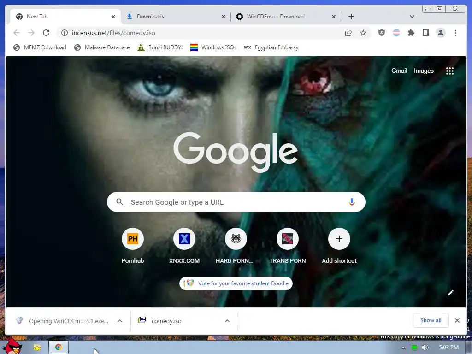The height and width of the screenshot is (354, 472).
Task: Open Windows ISOs bookmark
Action: (x=213, y=47)
